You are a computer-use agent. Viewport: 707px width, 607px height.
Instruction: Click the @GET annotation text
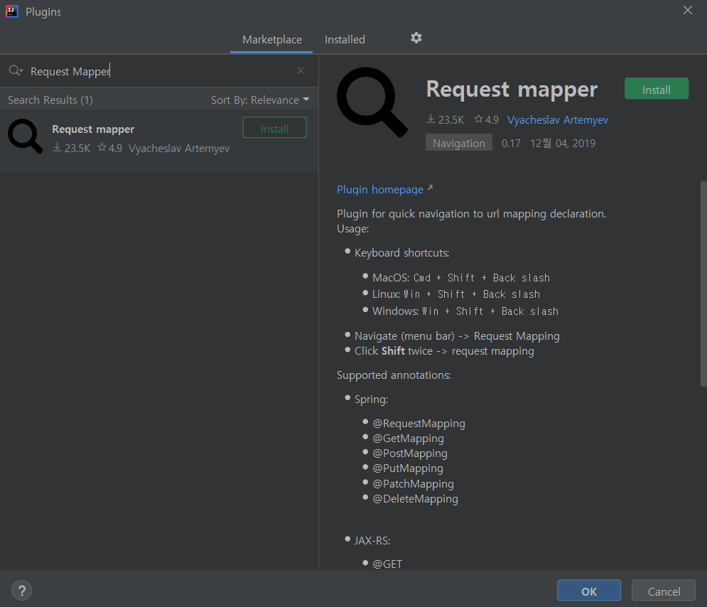click(387, 564)
